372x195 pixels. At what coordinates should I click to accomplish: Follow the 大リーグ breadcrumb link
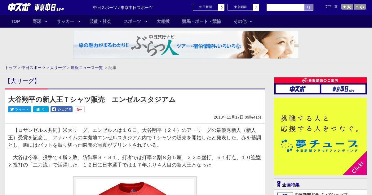[58, 67]
